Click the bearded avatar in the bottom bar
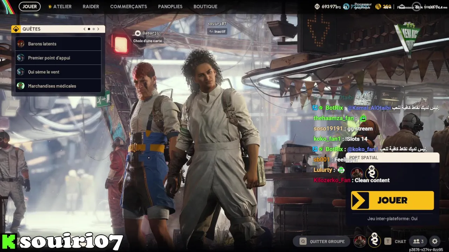The image size is (449, 252). coord(360,241)
